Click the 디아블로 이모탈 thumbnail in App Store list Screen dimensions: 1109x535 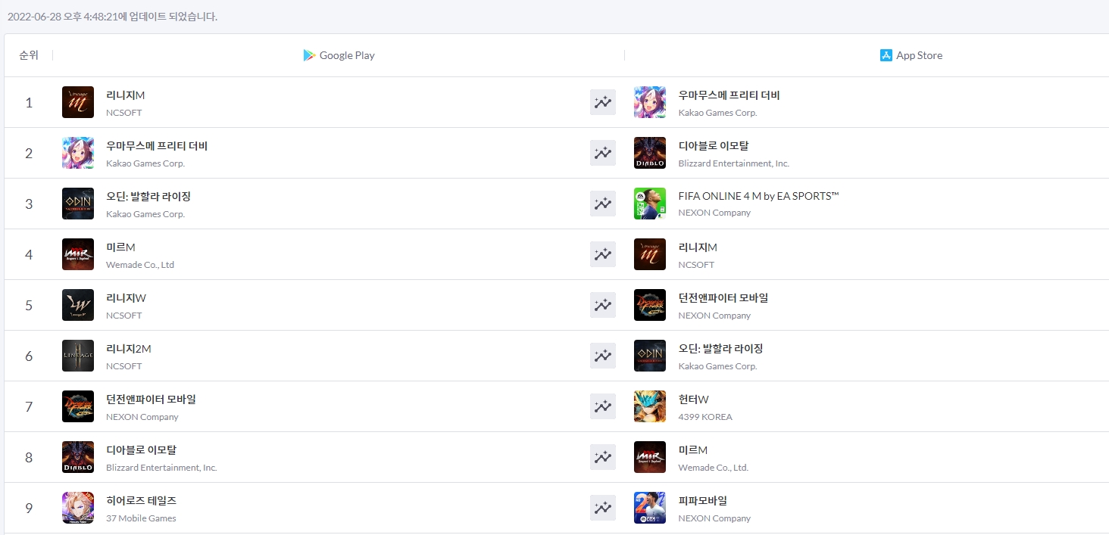649,152
